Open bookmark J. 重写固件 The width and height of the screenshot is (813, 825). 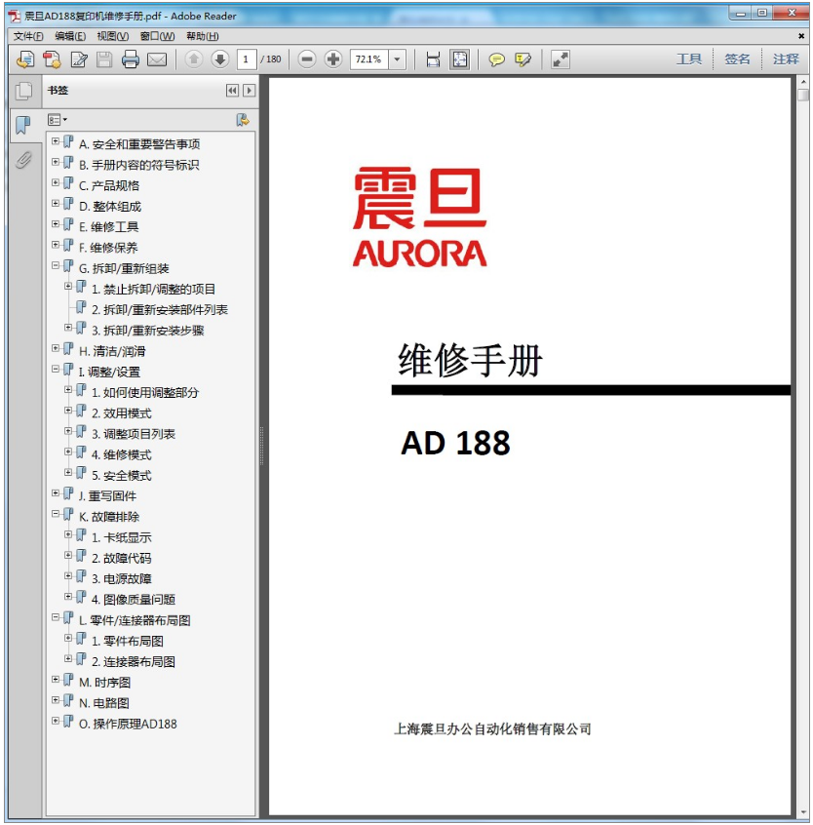click(107, 496)
